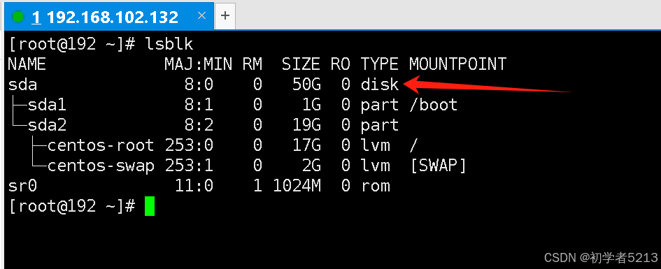Open a new session tab with plus

click(x=225, y=16)
